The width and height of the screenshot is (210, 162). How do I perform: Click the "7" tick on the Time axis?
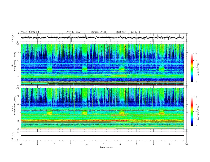pyautogui.click(x=137, y=144)
